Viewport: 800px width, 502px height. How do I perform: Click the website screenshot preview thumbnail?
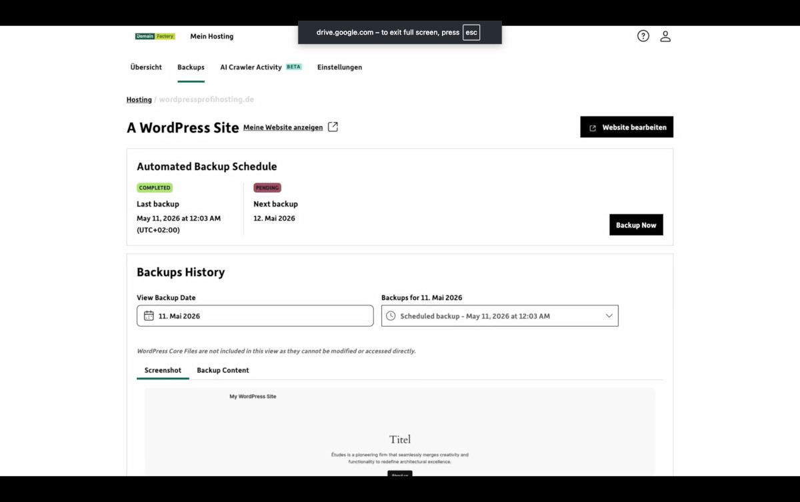400,432
